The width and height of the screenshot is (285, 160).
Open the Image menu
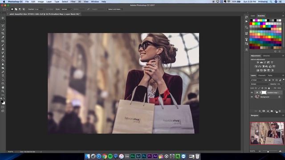click(41, 2)
